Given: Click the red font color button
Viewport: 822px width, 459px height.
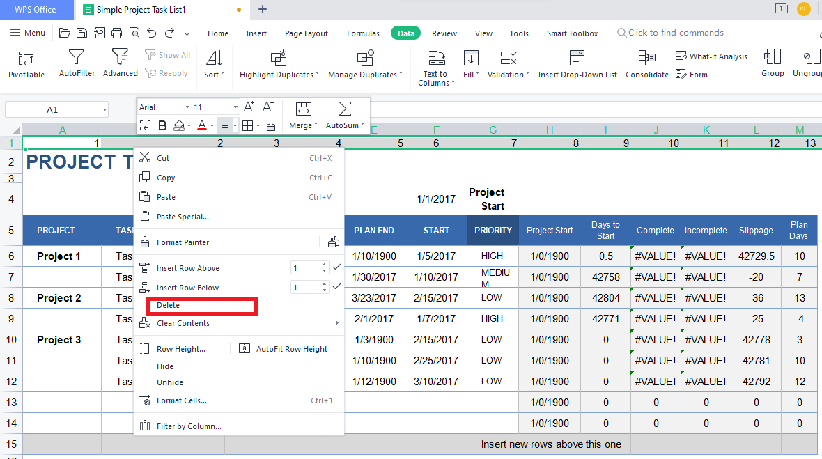Looking at the screenshot, I should click(x=201, y=125).
